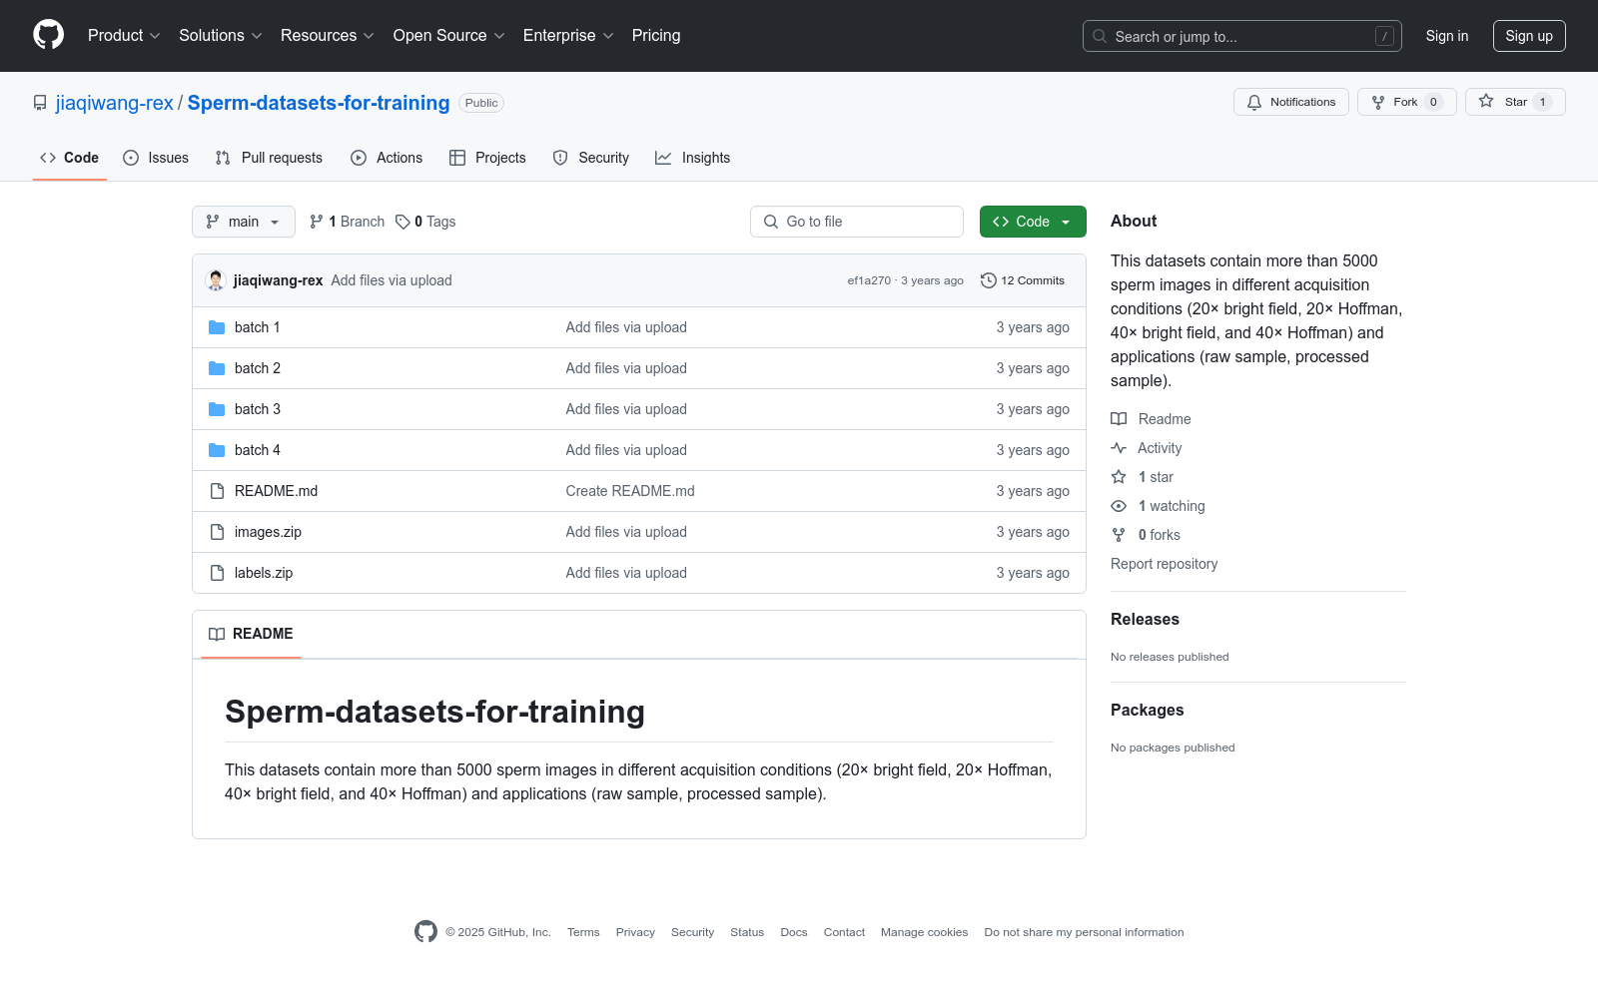Click the book icon in README header
Screen dimensions: 1598x998
click(217, 634)
